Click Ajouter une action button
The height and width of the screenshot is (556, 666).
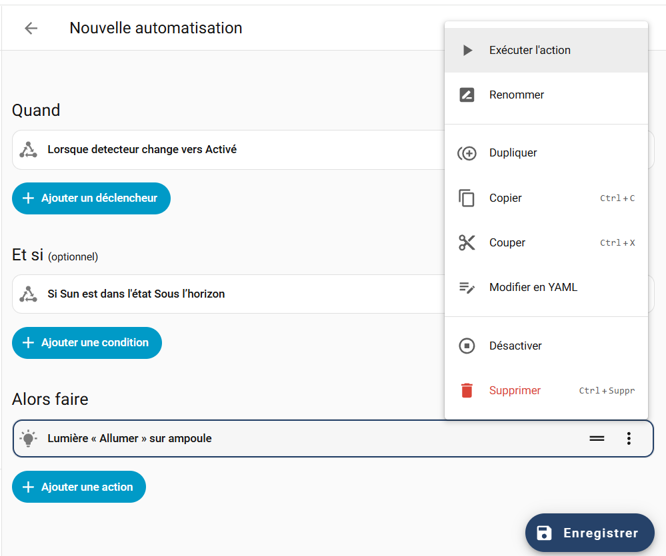coord(79,487)
